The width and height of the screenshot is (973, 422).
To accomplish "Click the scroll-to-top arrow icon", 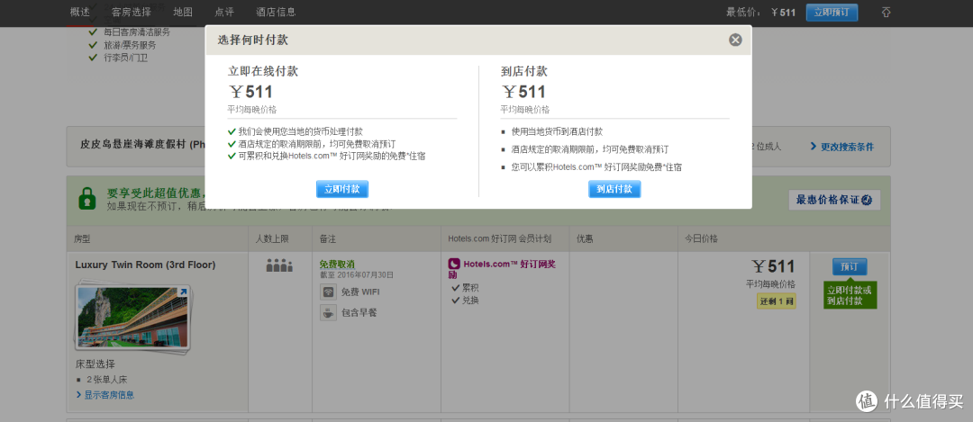I will pyautogui.click(x=887, y=12).
